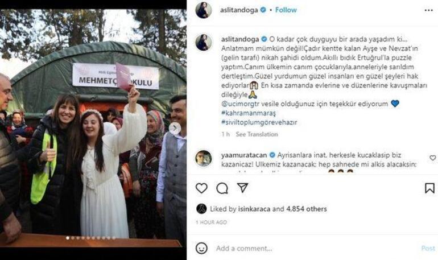Share post using paper plane icon
Screen dimensions: 438x260
click(242, 188)
